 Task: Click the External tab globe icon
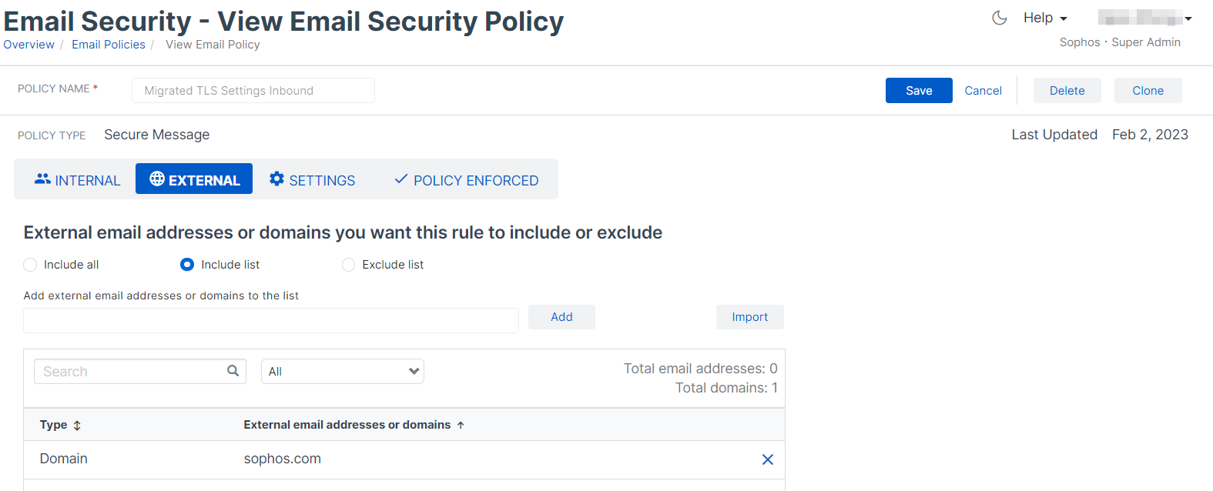157,179
